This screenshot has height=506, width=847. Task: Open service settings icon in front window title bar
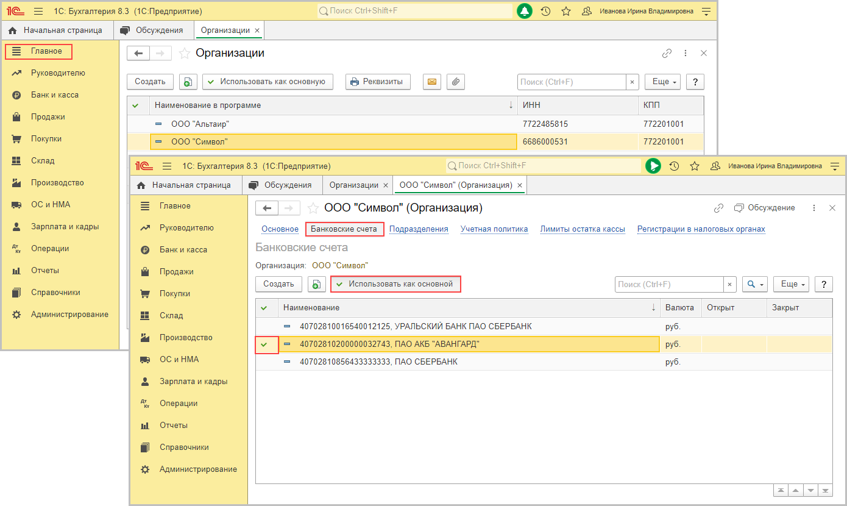834,166
